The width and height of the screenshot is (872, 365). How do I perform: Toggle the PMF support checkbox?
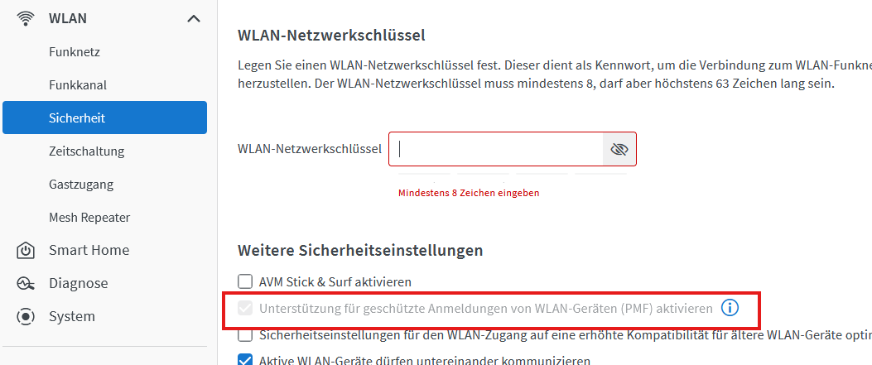245,309
